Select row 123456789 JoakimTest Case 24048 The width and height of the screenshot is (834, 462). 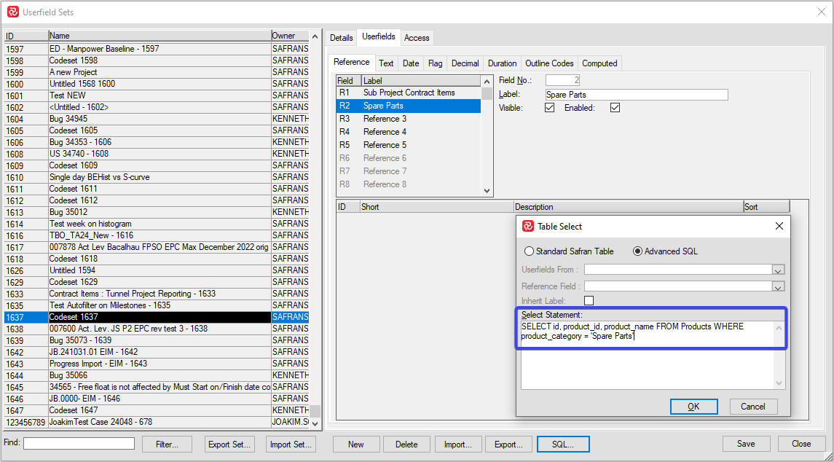point(157,422)
